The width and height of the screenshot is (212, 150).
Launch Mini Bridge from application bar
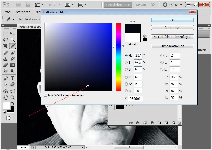pos(28,5)
